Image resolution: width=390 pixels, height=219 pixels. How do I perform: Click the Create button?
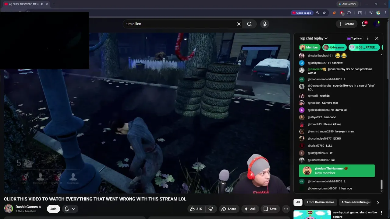[x=346, y=24]
